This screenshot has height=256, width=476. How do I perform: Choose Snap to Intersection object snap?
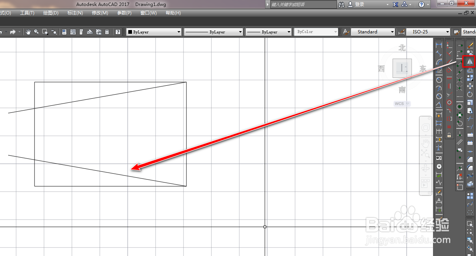460,80
